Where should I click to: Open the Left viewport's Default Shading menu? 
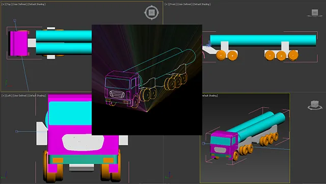pyautogui.click(x=37, y=95)
